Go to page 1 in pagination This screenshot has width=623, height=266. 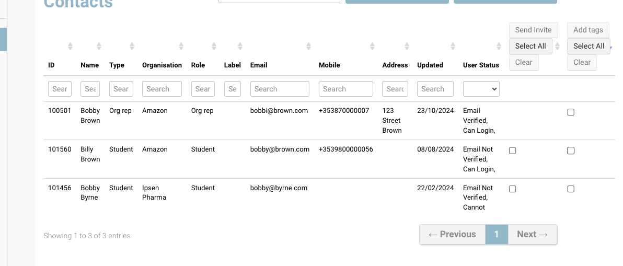click(x=497, y=234)
